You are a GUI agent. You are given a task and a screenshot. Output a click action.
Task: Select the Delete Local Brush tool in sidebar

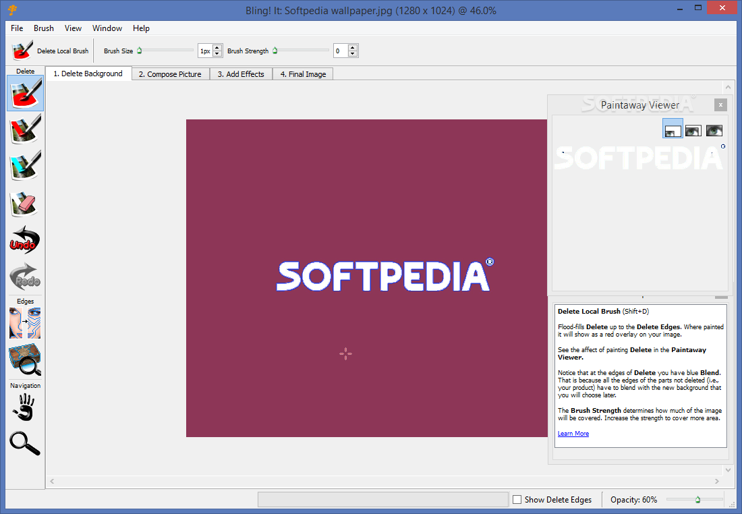pyautogui.click(x=25, y=93)
